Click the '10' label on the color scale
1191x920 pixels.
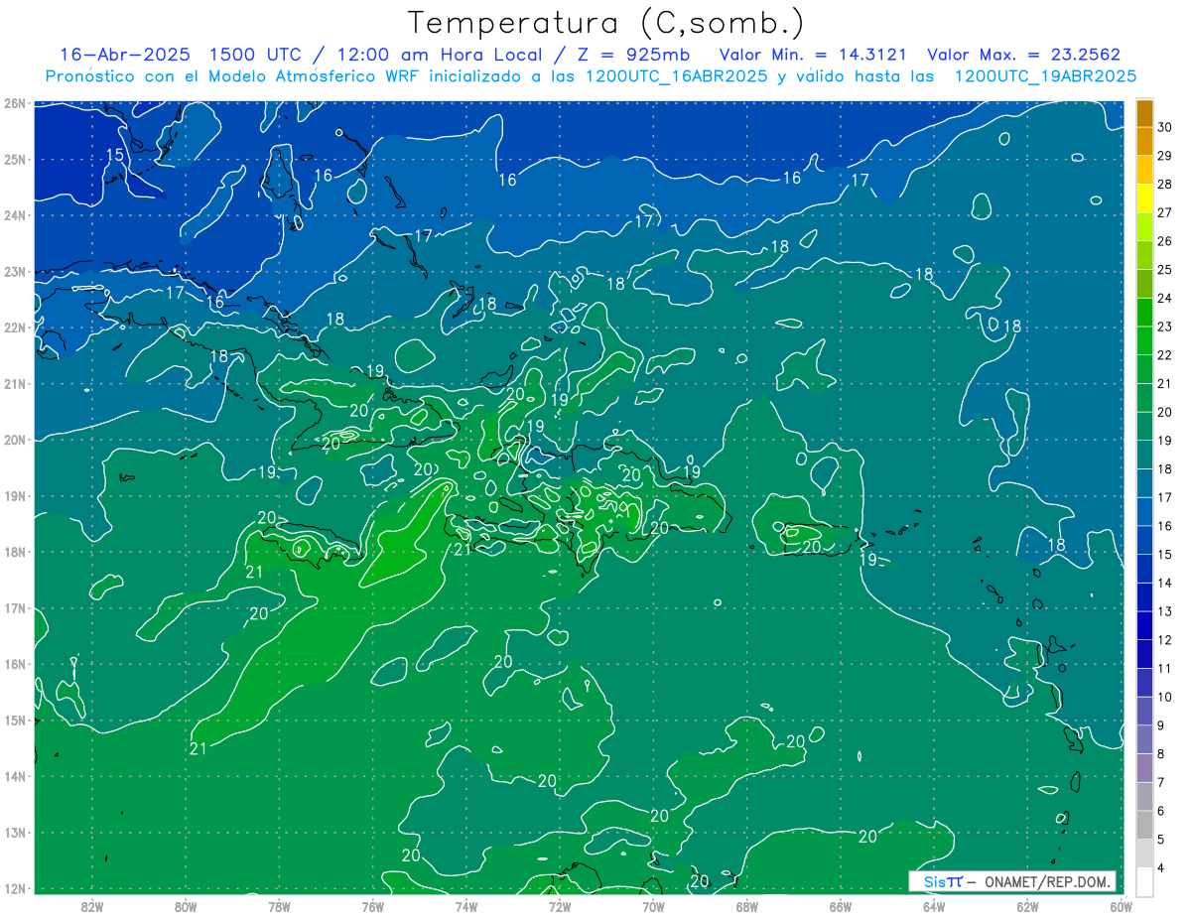click(x=1165, y=697)
